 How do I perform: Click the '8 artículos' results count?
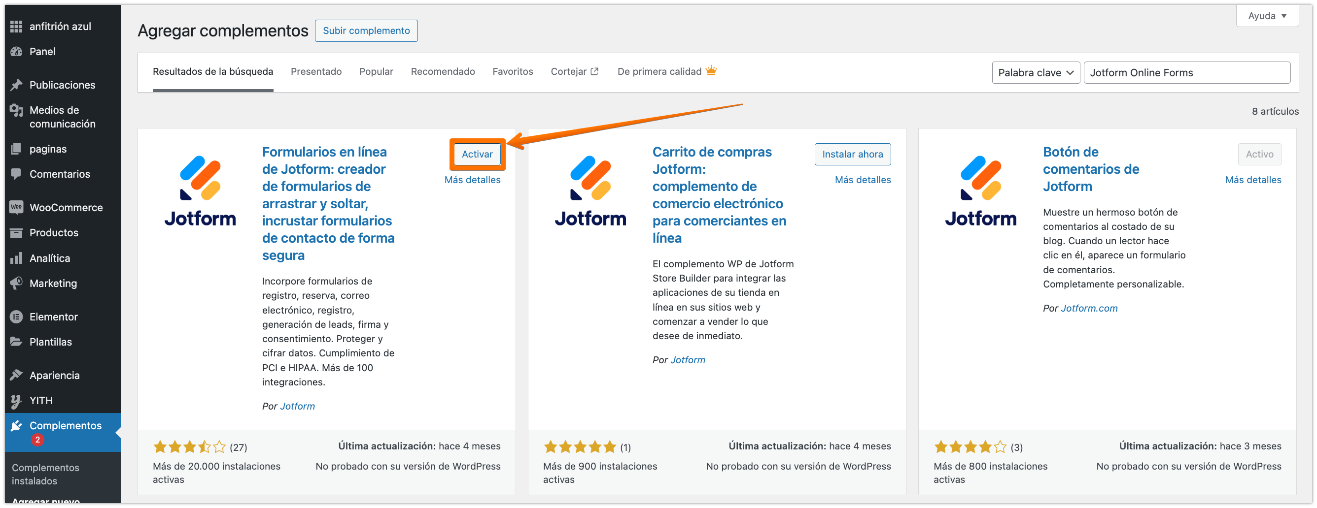pyautogui.click(x=1275, y=111)
